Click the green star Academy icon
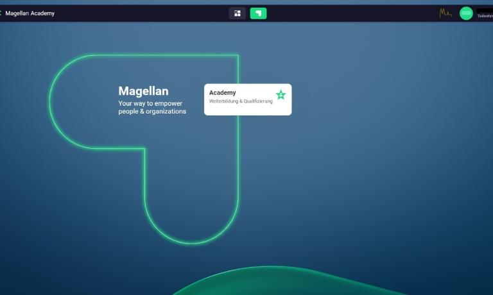The height and width of the screenshot is (295, 493). coord(281,94)
